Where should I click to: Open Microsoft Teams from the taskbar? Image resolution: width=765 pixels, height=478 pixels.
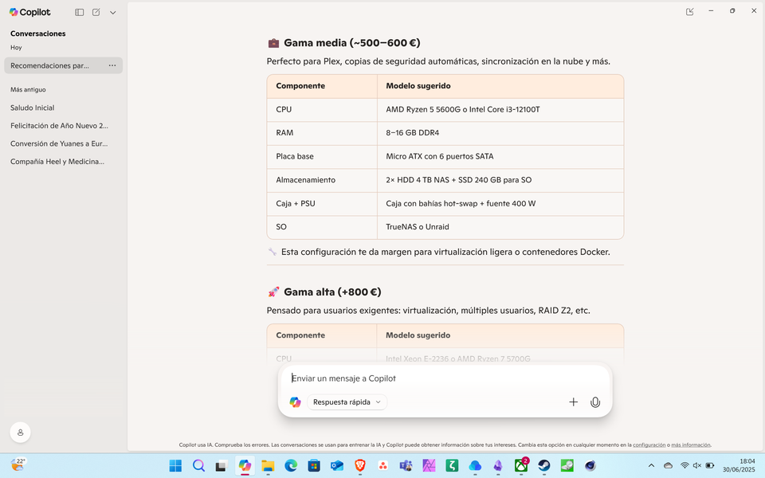[406, 466]
